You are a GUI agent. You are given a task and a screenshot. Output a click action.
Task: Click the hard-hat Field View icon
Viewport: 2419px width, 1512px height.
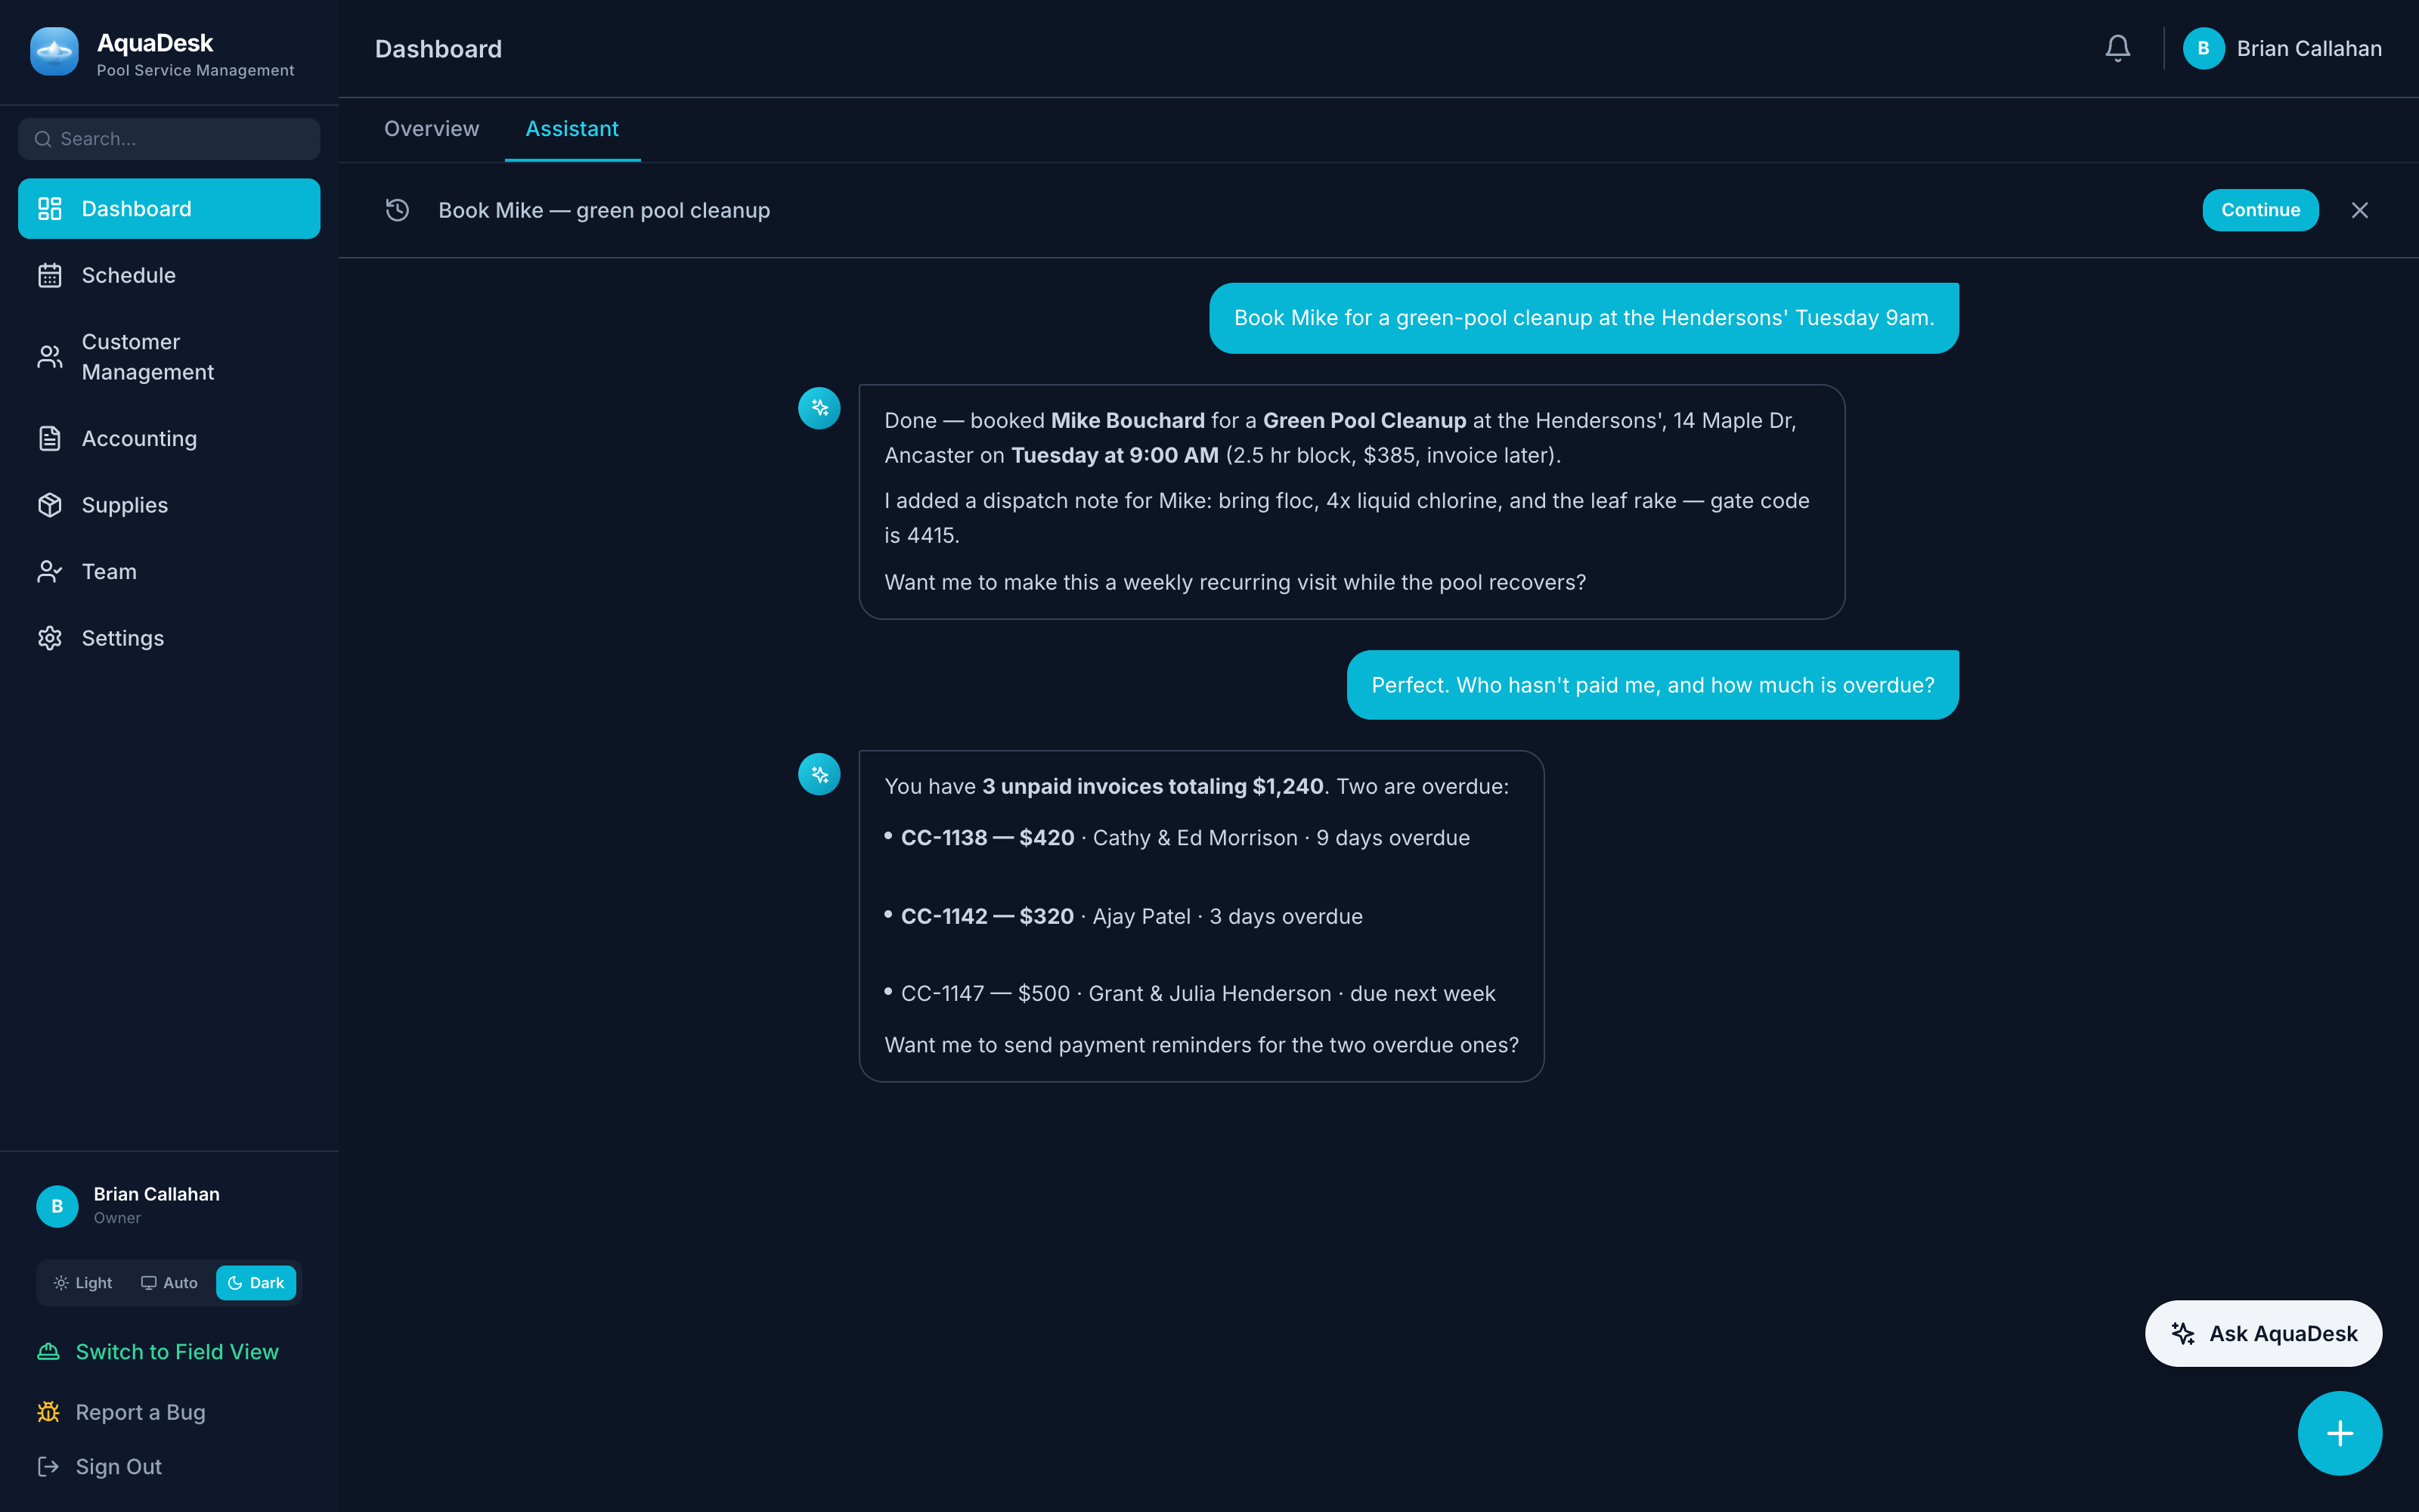pos(48,1351)
